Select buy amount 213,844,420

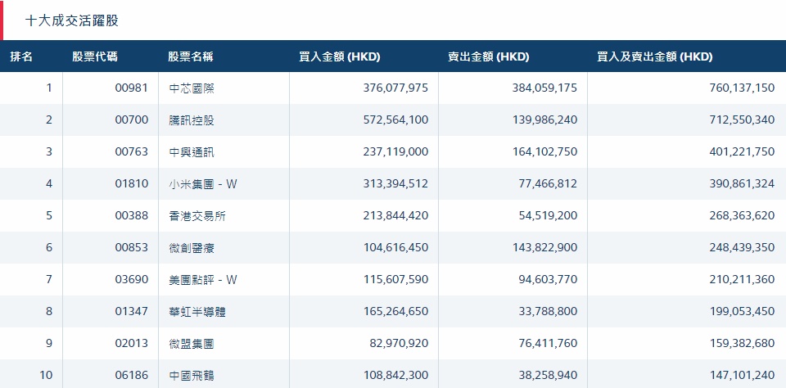[395, 215]
